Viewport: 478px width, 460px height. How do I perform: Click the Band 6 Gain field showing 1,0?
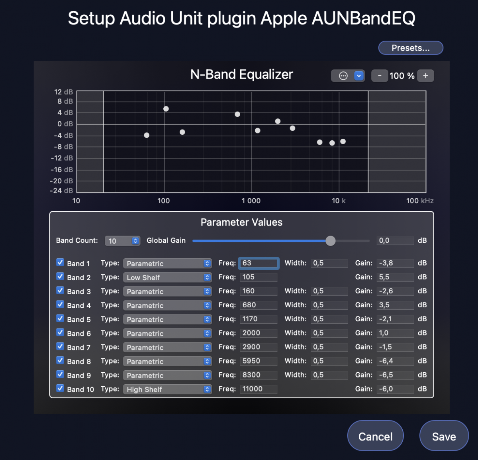(395, 333)
